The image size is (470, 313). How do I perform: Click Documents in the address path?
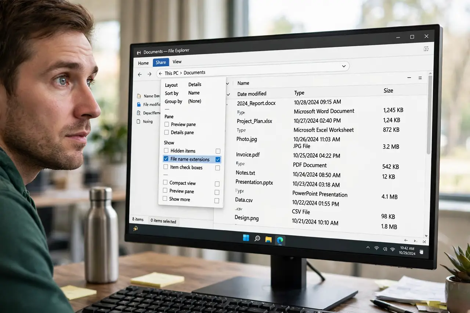click(x=194, y=73)
